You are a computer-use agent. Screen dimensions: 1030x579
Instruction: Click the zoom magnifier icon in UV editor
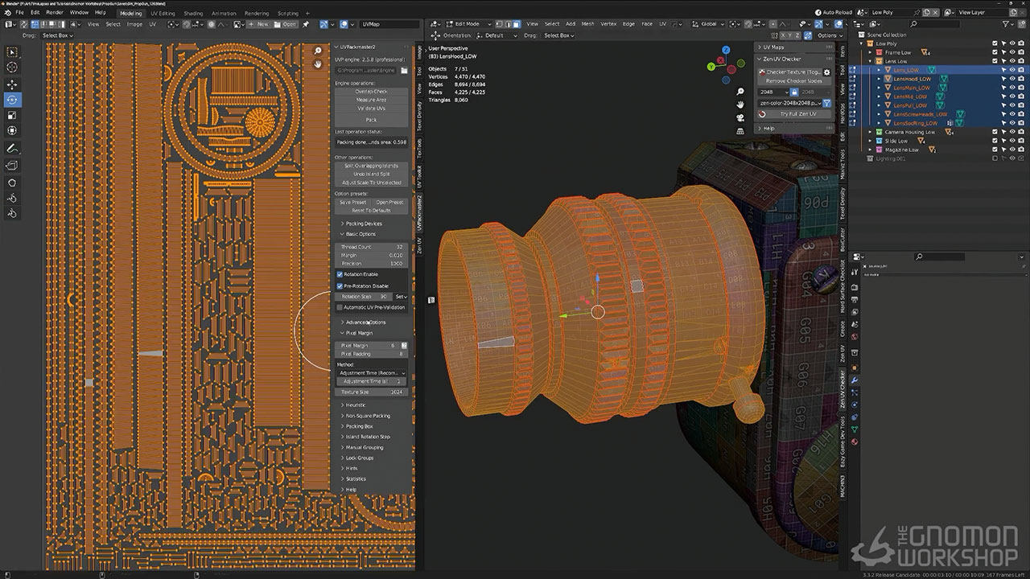[x=318, y=51]
